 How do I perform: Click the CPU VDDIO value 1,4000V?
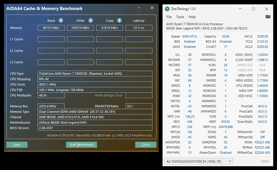(x=262, y=86)
